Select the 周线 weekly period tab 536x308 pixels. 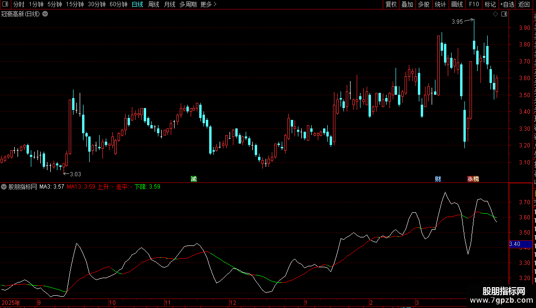tap(154, 4)
